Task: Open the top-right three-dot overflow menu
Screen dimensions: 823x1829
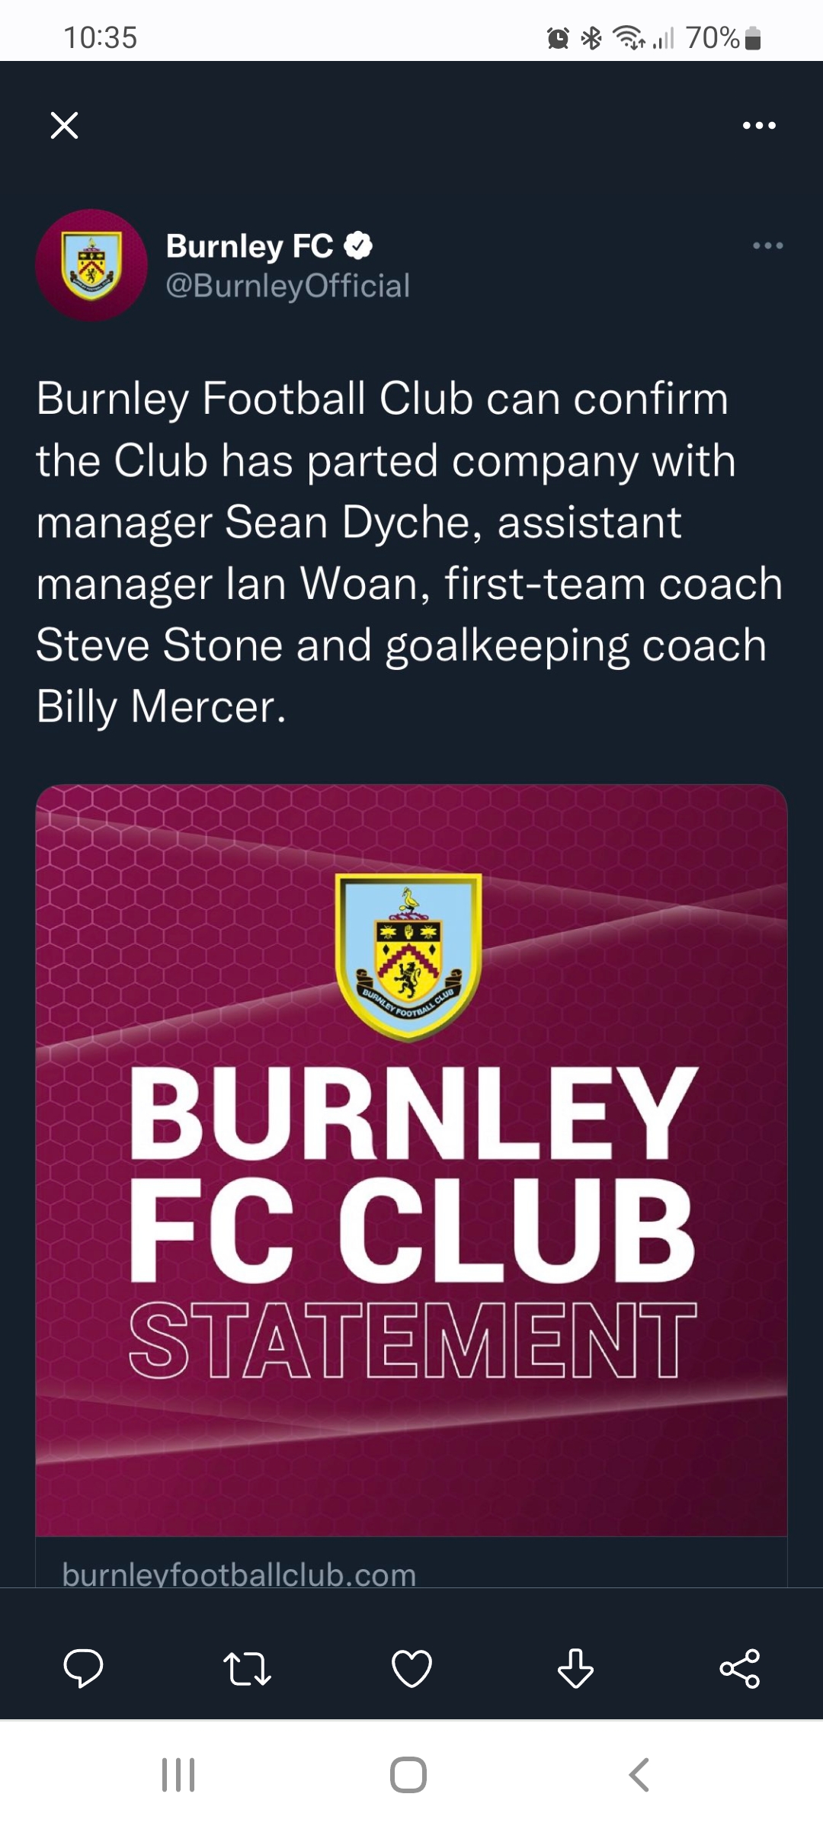Action: tap(759, 125)
